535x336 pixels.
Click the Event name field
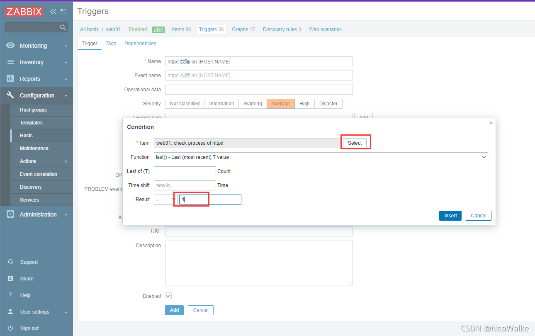259,75
